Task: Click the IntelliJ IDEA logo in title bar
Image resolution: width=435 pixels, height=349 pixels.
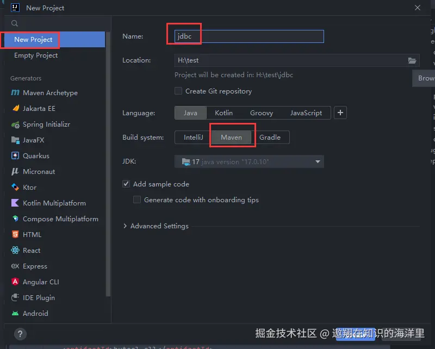Action: pos(15,8)
